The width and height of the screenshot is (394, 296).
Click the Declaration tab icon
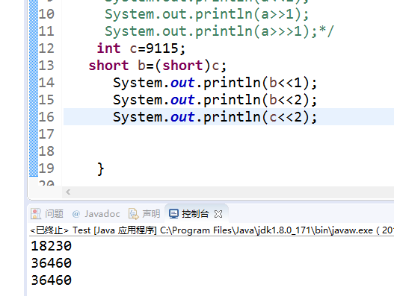pyautogui.click(x=133, y=214)
